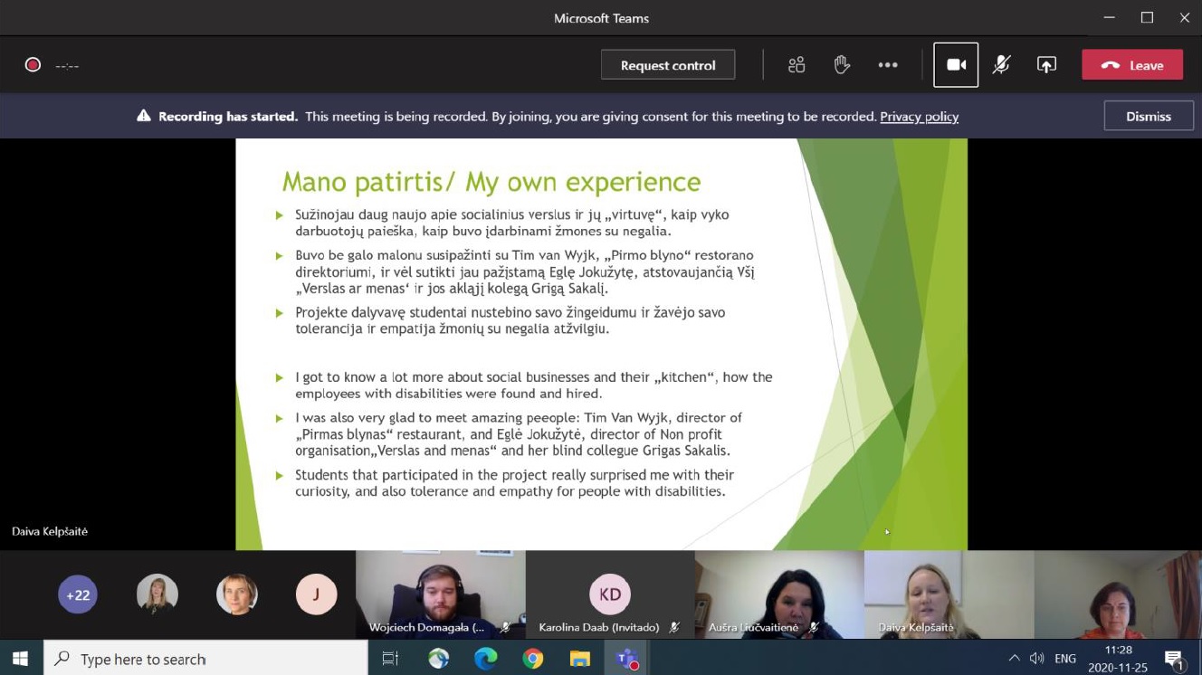Launch Google Chrome from the taskbar

(533, 659)
